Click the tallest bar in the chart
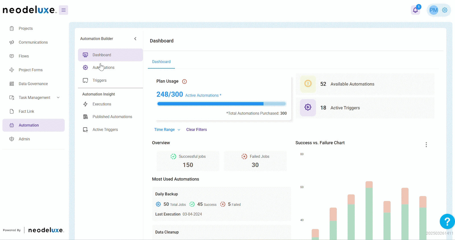 369,210
